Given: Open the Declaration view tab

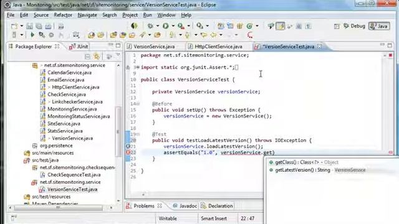Looking at the screenshot, I should tap(217, 206).
